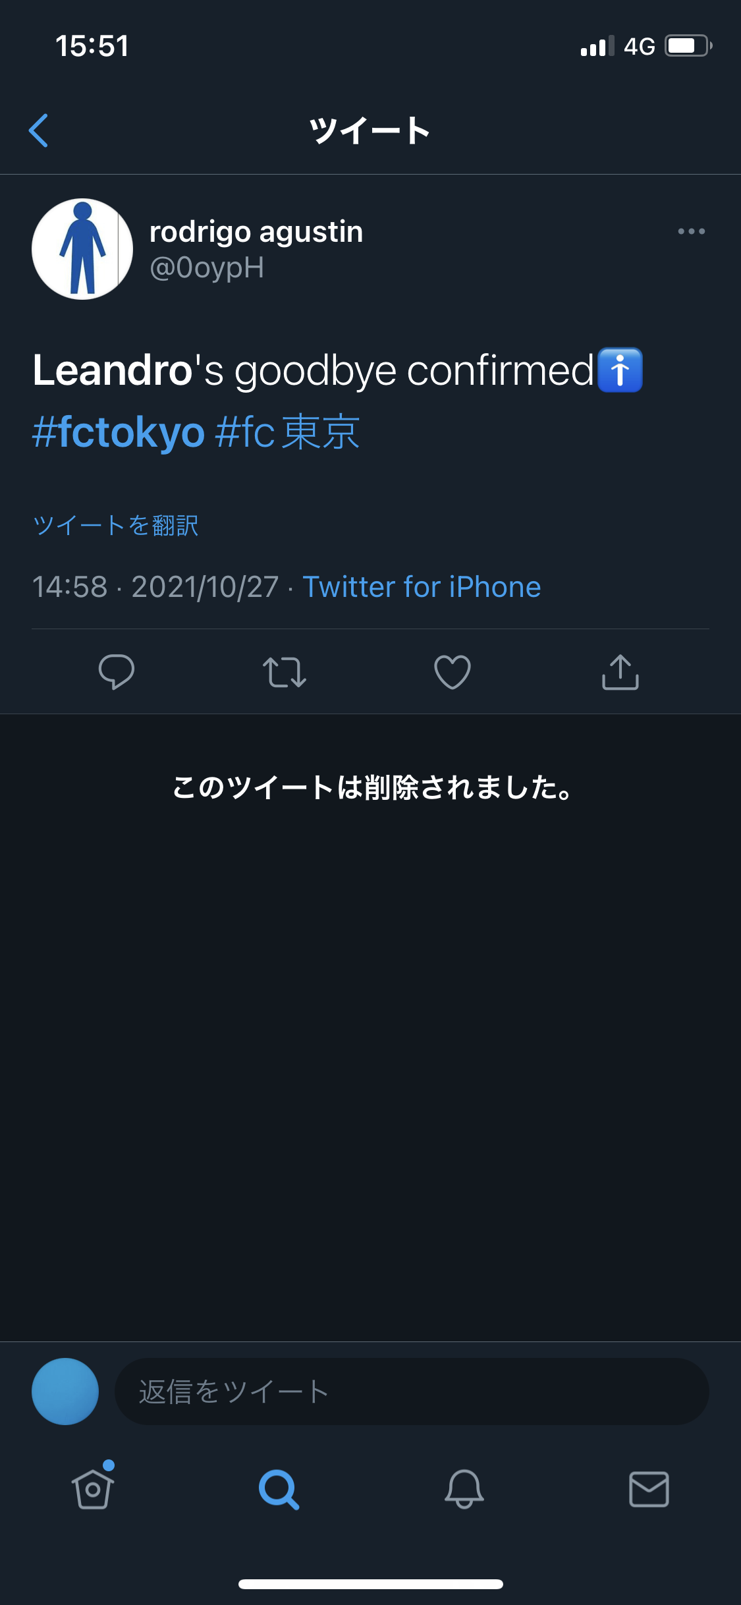
Task: Tap the #fctokyo hashtag link
Action: 119,432
